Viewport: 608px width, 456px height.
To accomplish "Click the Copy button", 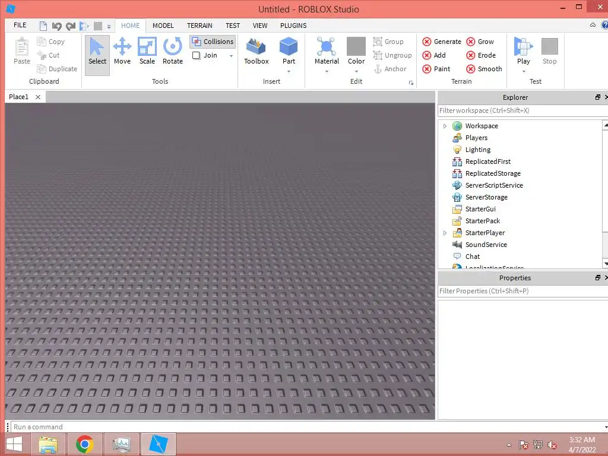I will tap(51, 42).
